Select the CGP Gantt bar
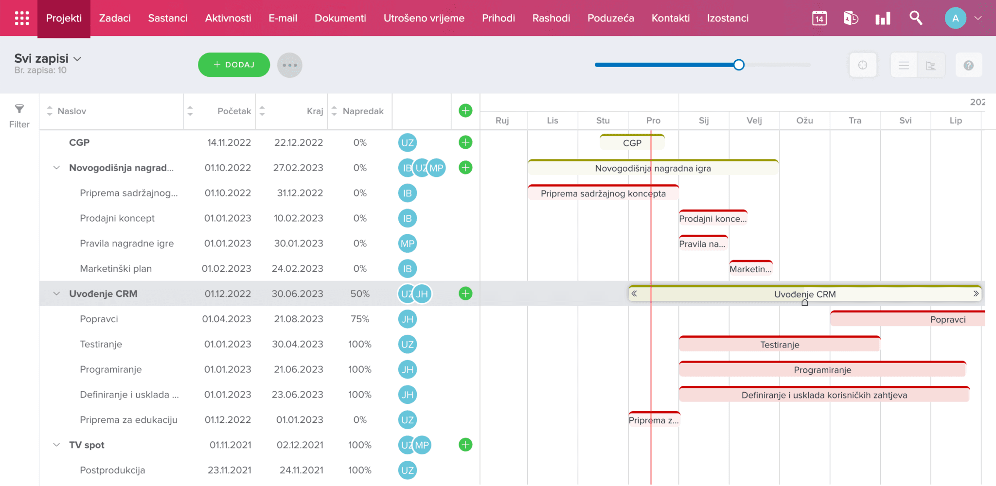Viewport: 996px width, 486px height. click(632, 142)
